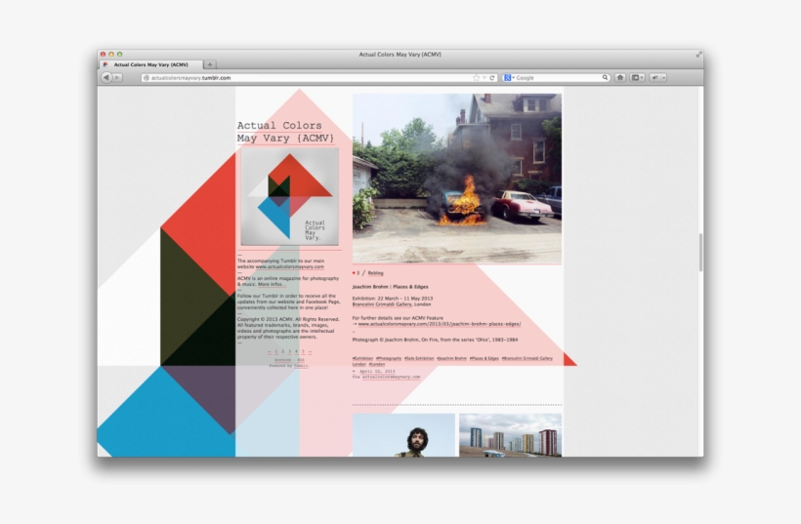This screenshot has height=524, width=801.
Task: Select the Actual Colors May Vary tab
Action: point(151,64)
